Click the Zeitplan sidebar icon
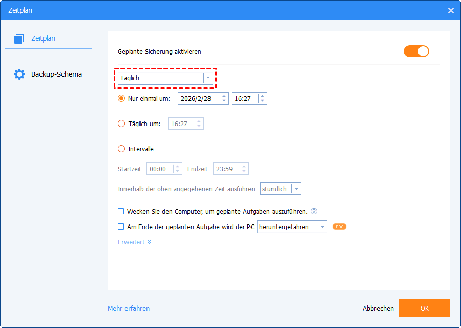This screenshot has width=461, height=328. (19, 38)
